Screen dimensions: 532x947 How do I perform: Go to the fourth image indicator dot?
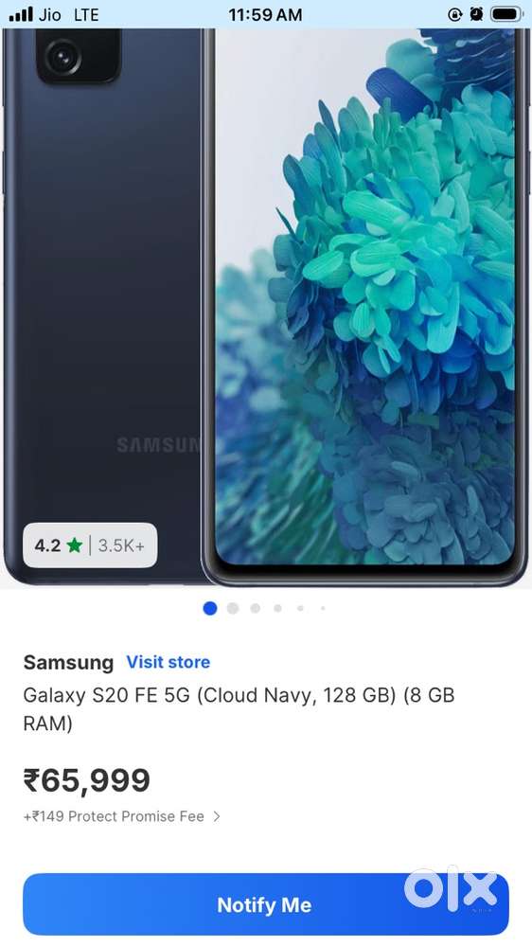[x=277, y=608]
